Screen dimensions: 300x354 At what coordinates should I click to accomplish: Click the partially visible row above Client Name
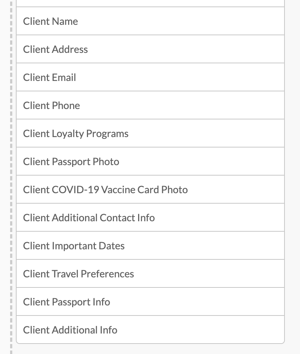click(150, 3)
